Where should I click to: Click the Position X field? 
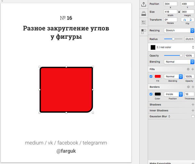point(171,4)
